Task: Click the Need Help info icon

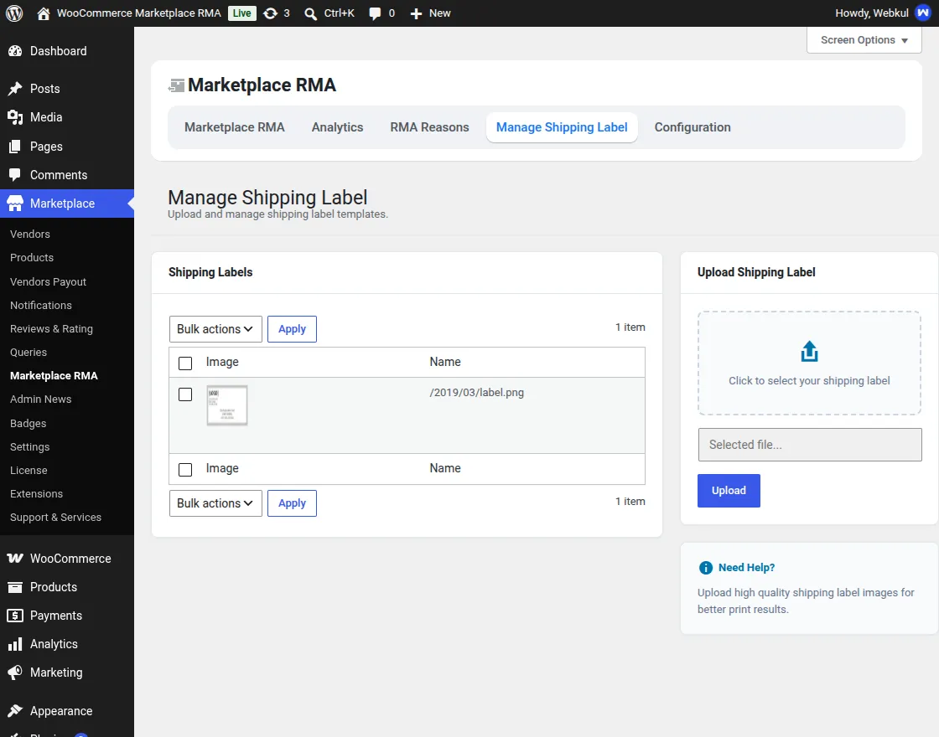Action: tap(705, 568)
